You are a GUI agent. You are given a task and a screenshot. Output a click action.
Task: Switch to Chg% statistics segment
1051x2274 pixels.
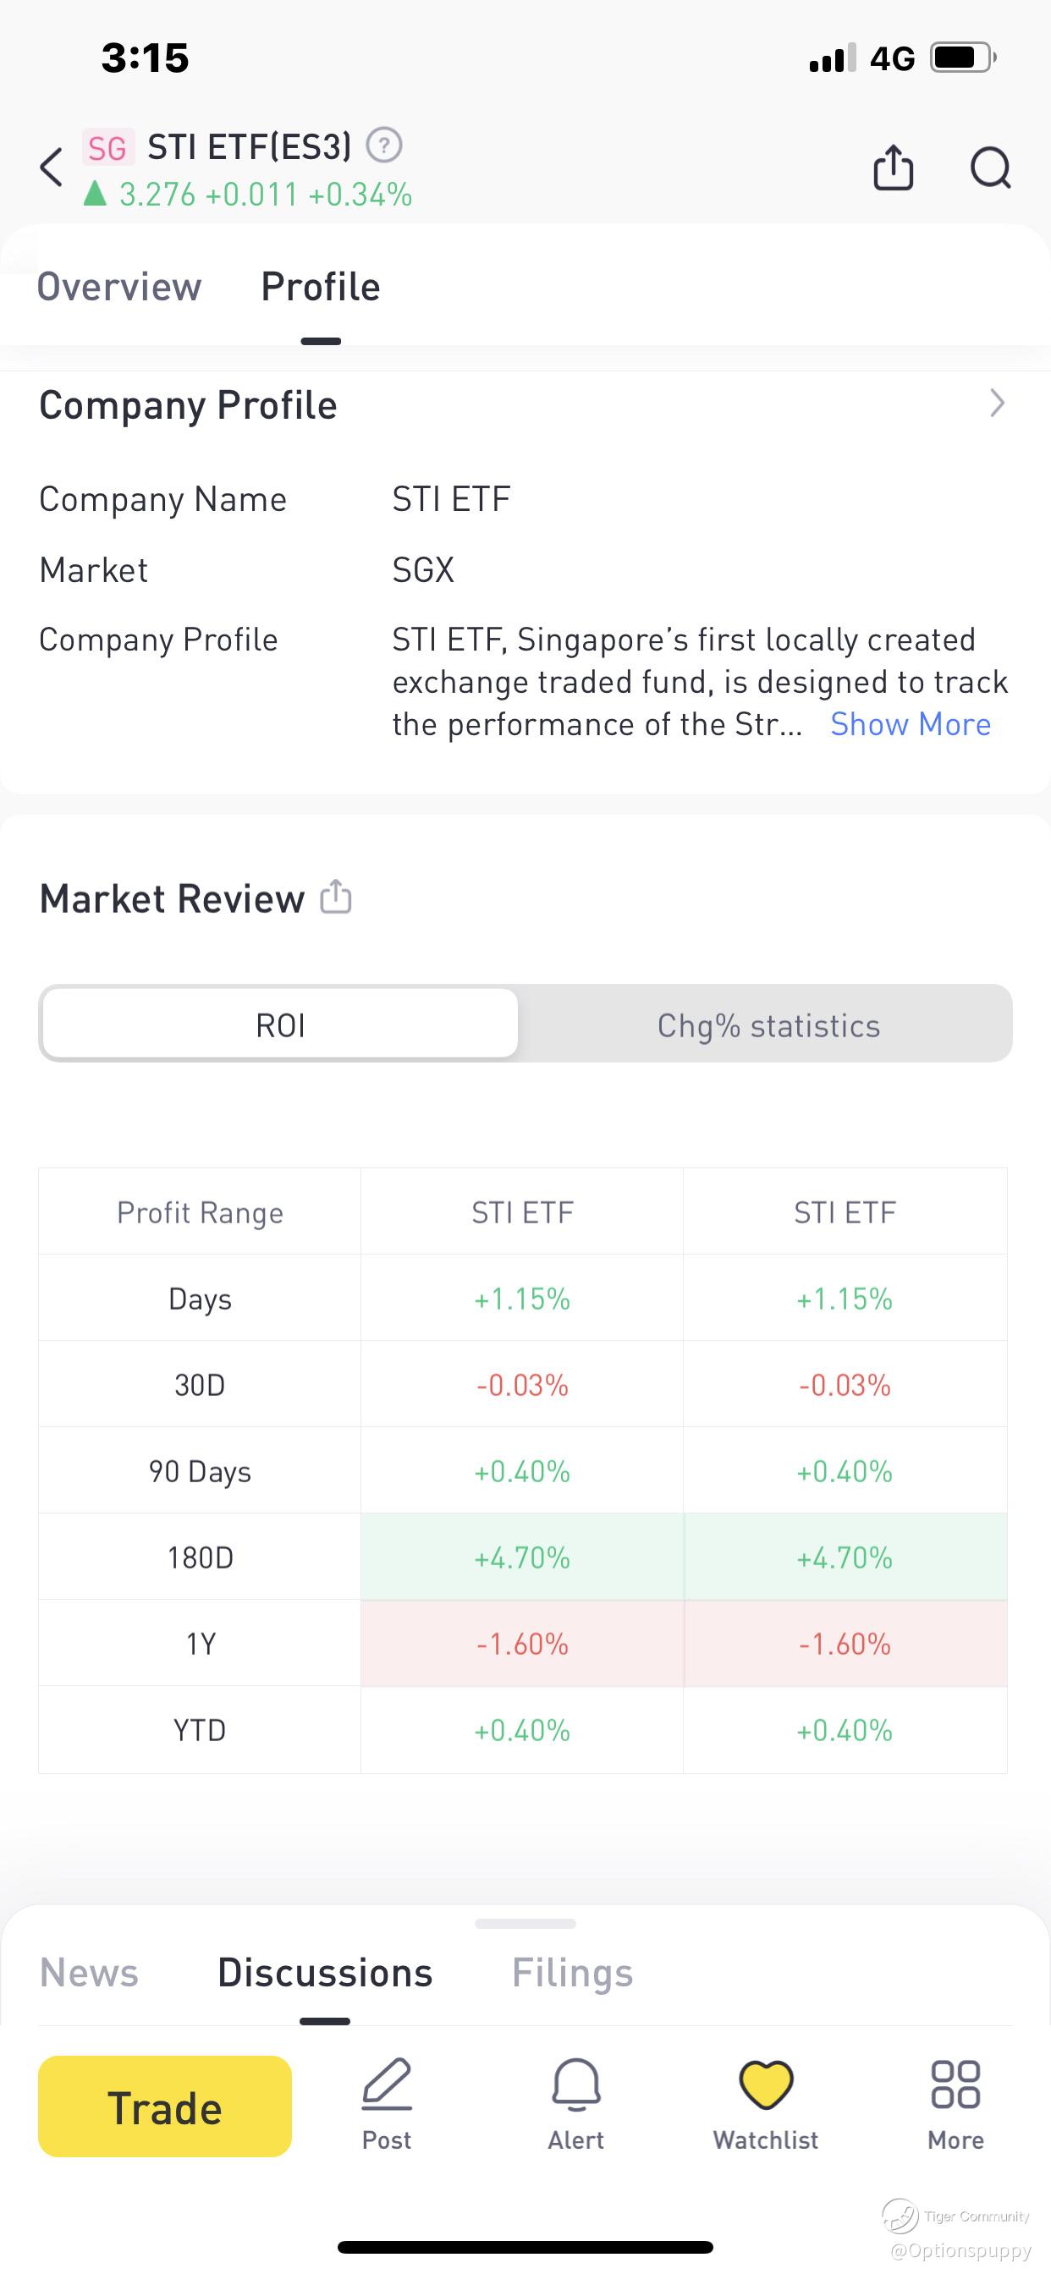[x=768, y=1024]
